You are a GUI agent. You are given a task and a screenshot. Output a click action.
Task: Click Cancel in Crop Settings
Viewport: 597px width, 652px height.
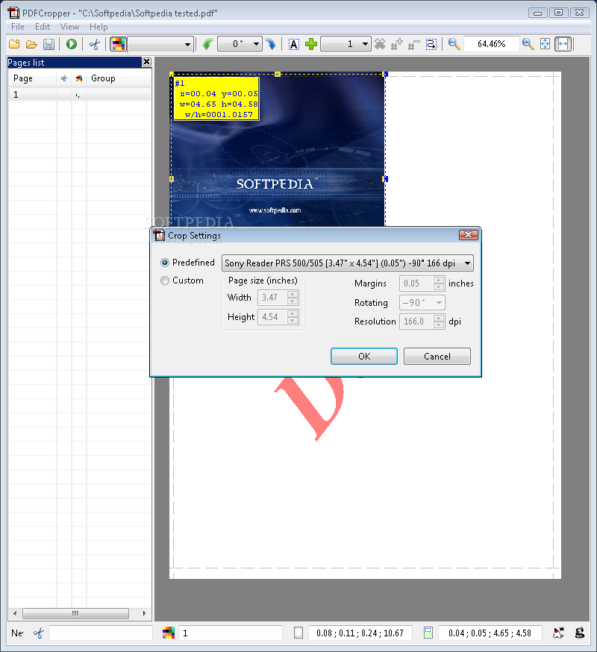[437, 357]
